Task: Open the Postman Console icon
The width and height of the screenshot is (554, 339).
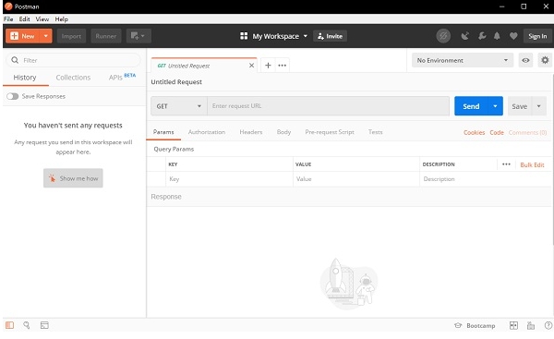Action: (44, 325)
